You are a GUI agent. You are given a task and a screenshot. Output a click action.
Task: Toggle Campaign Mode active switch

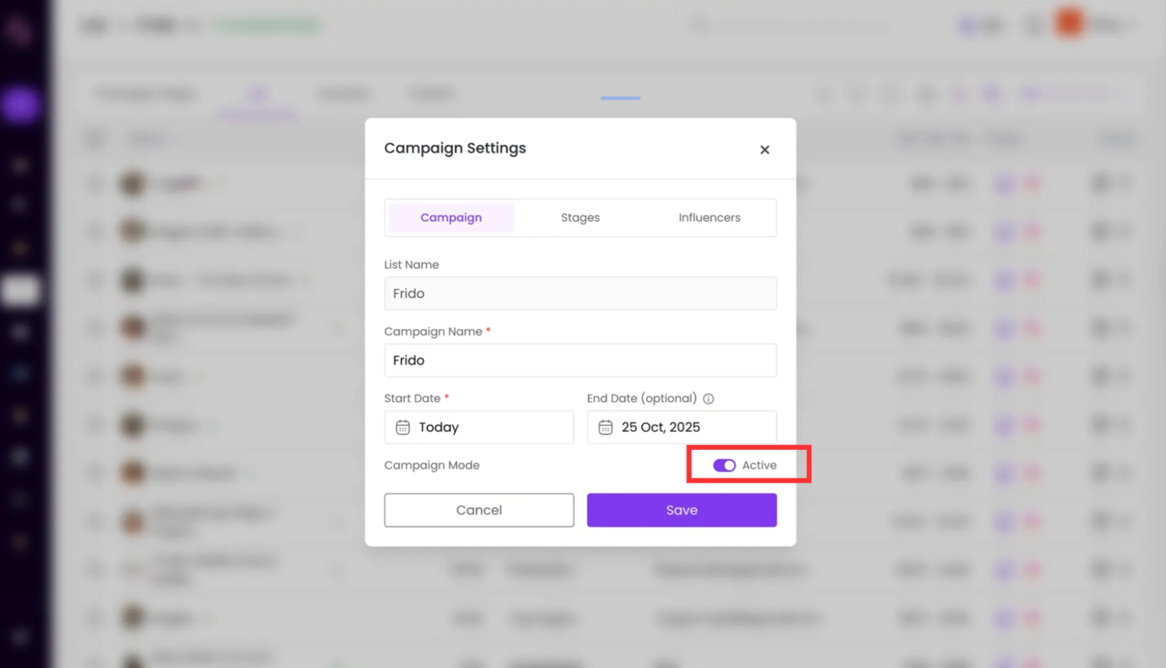click(724, 465)
